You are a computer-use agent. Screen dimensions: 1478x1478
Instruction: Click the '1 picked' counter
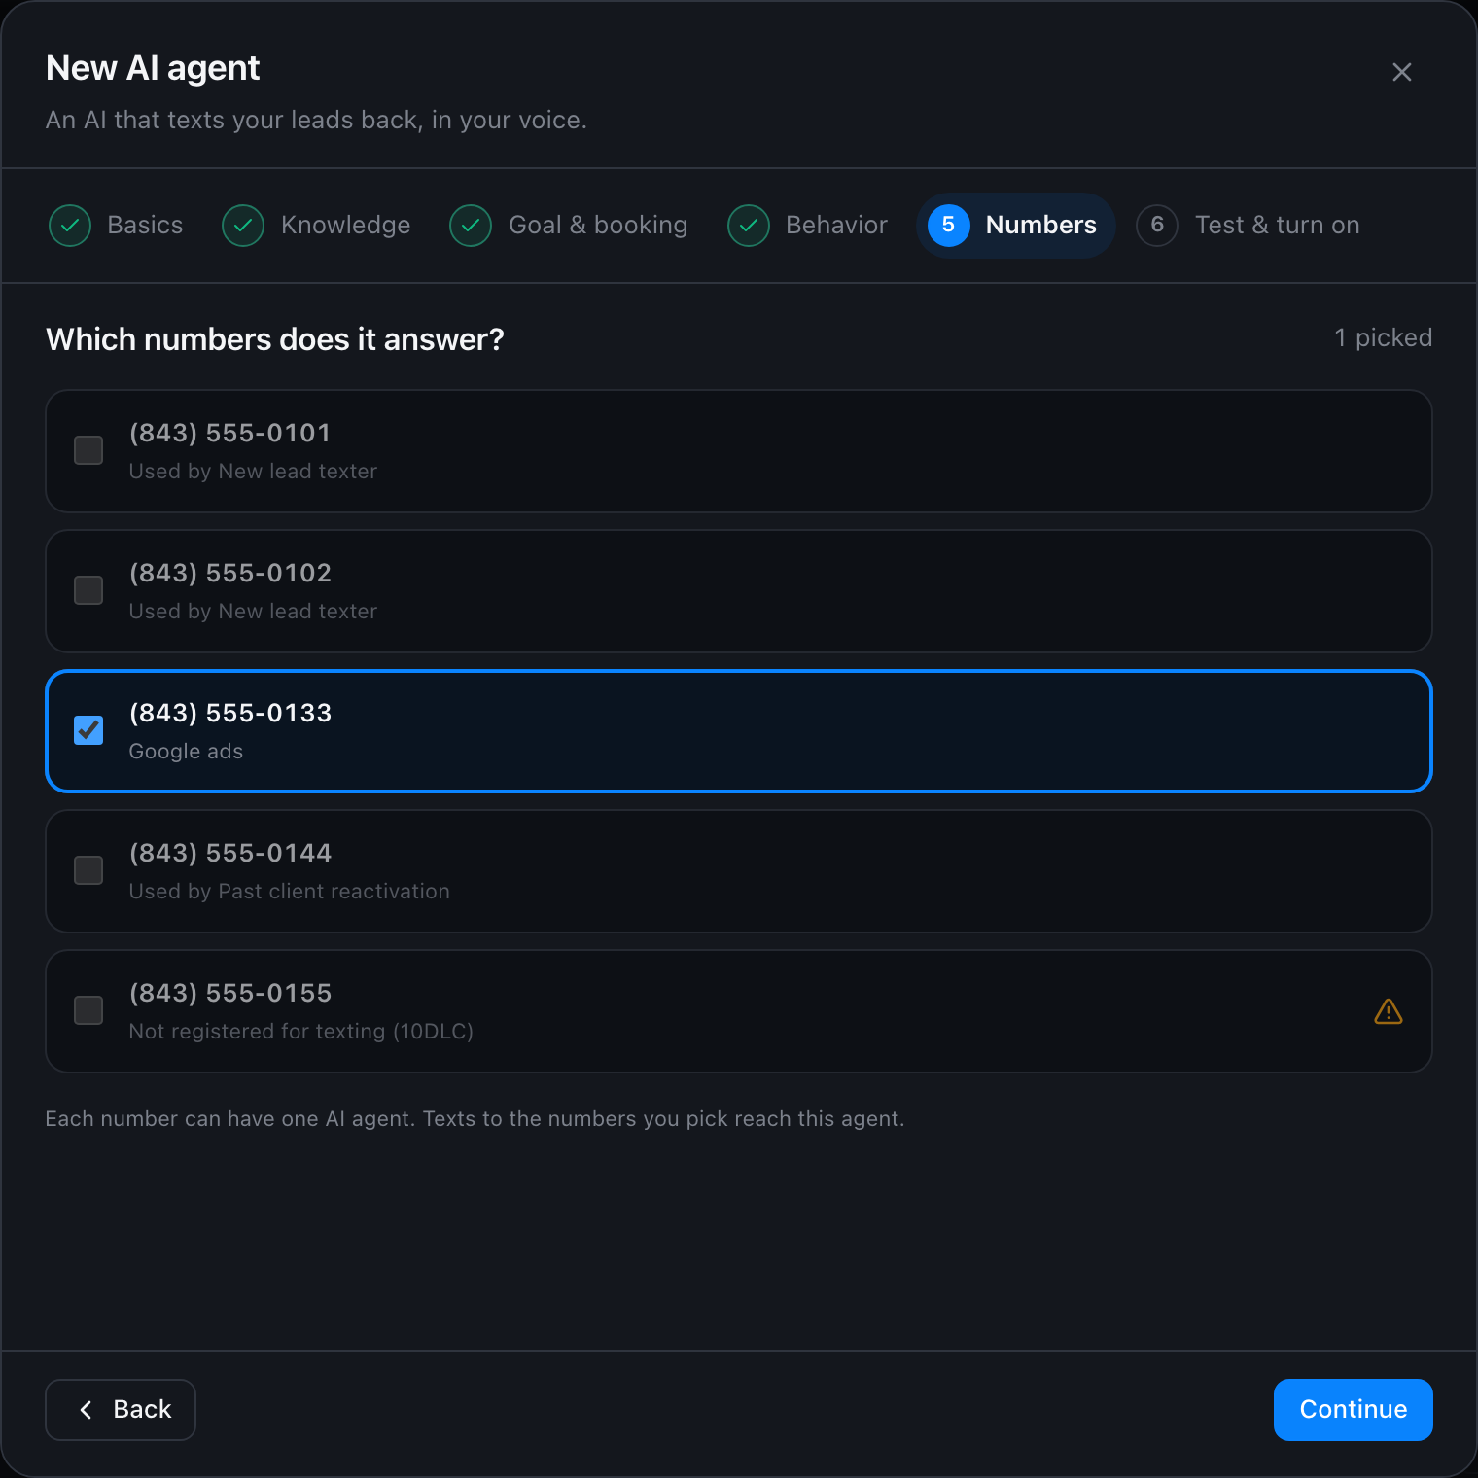[1383, 337]
